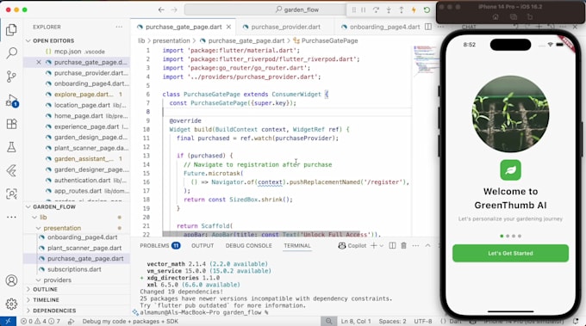Open terminal panel more actions ellipsis
The height and width of the screenshot is (326, 586).
click(415, 245)
